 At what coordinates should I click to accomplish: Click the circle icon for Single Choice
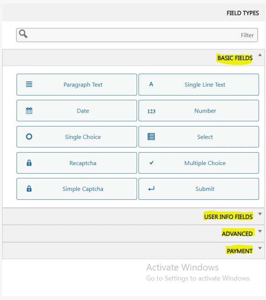pyautogui.click(x=29, y=137)
